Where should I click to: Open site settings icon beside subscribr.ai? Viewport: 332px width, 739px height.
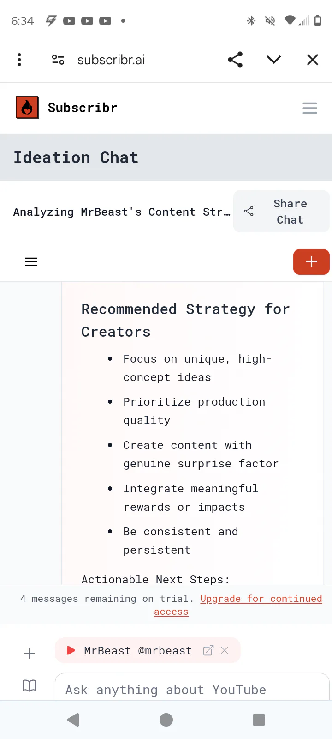58,60
